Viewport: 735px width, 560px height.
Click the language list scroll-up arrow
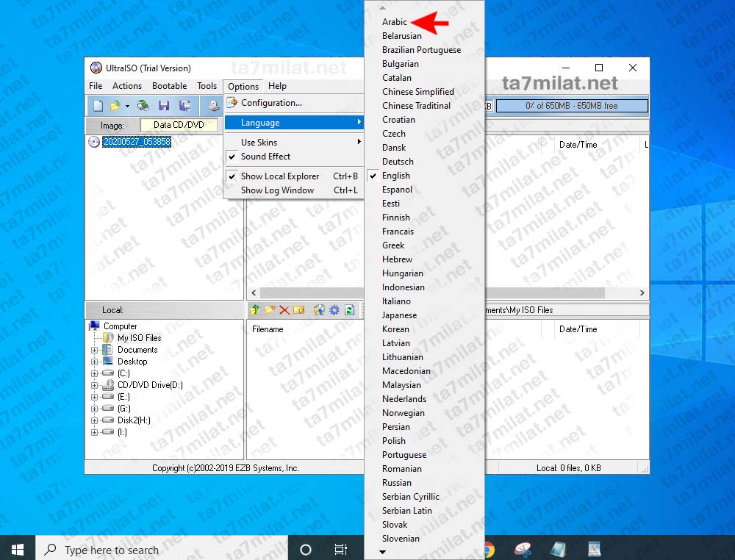[382, 7]
